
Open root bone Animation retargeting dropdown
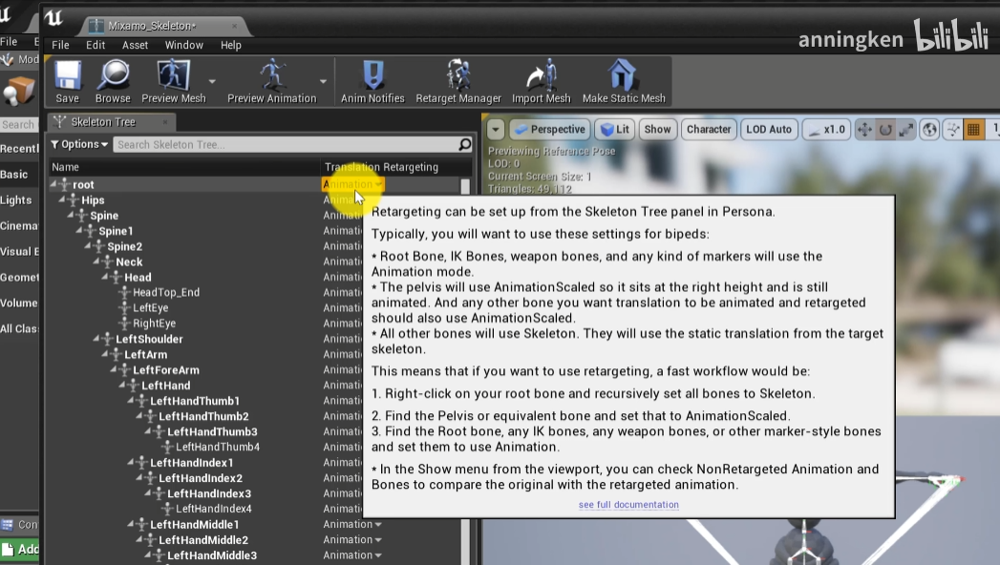tap(352, 184)
